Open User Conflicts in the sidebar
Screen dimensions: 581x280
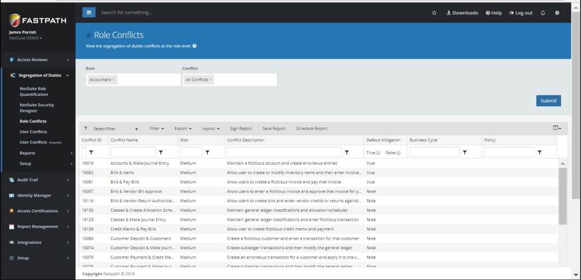tap(33, 132)
